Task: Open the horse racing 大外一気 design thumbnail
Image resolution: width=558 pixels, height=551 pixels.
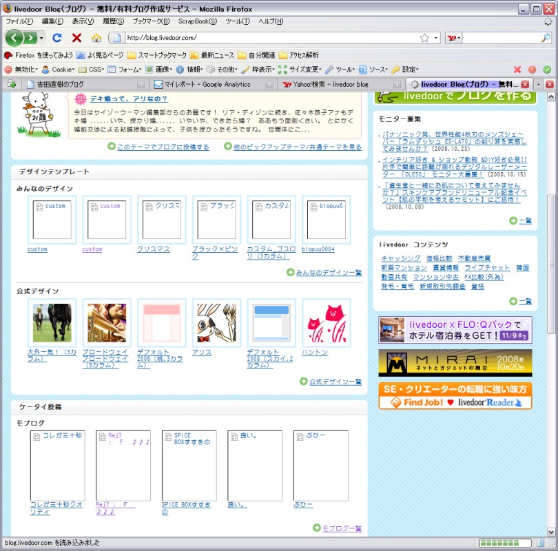Action: (52, 323)
